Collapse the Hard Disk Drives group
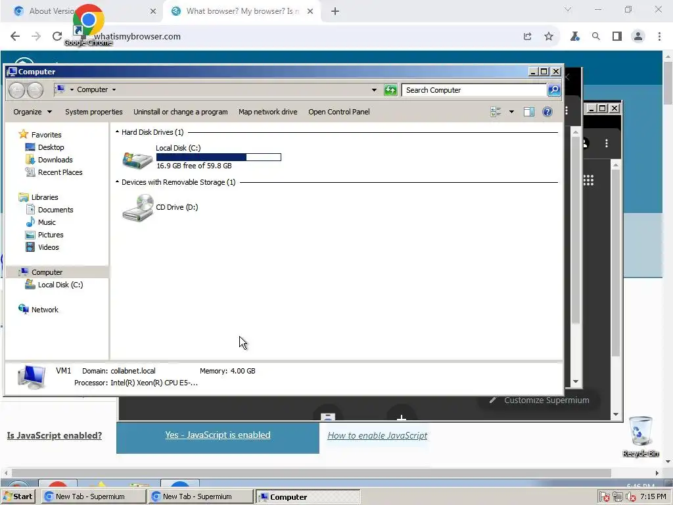 [x=117, y=132]
